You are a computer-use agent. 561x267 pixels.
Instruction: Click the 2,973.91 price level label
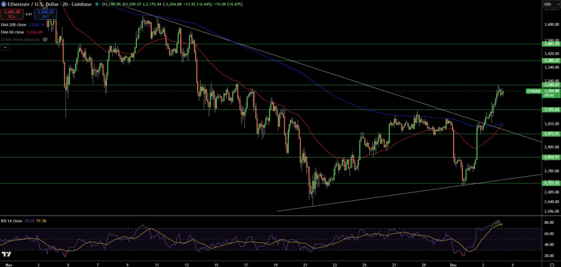pos(551,134)
